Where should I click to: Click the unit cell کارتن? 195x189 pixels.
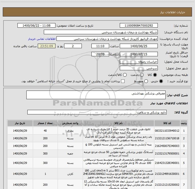click(70, 174)
